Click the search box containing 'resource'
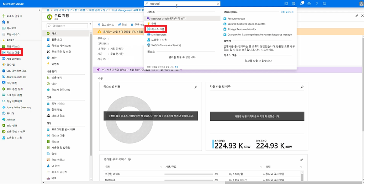365x184 pixels. (x=182, y=4)
